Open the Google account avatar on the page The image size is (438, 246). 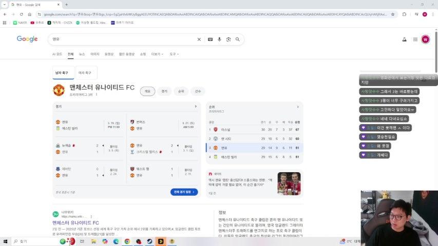tap(426, 39)
